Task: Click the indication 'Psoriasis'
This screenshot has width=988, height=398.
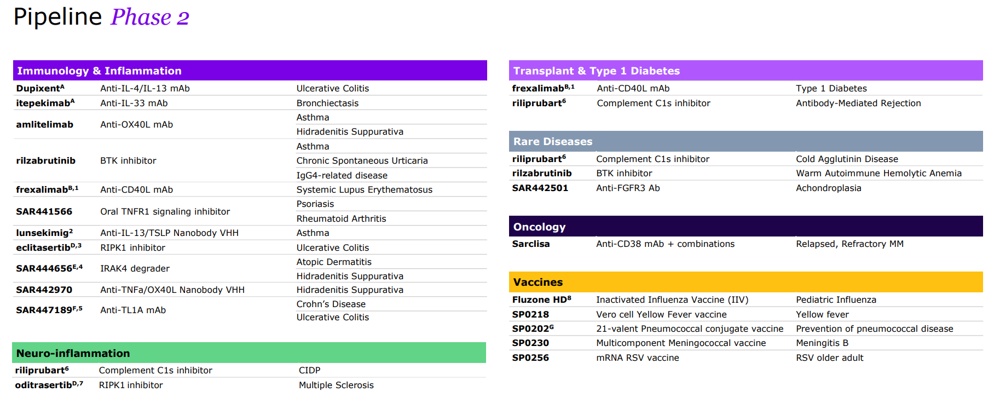Action: (x=315, y=204)
